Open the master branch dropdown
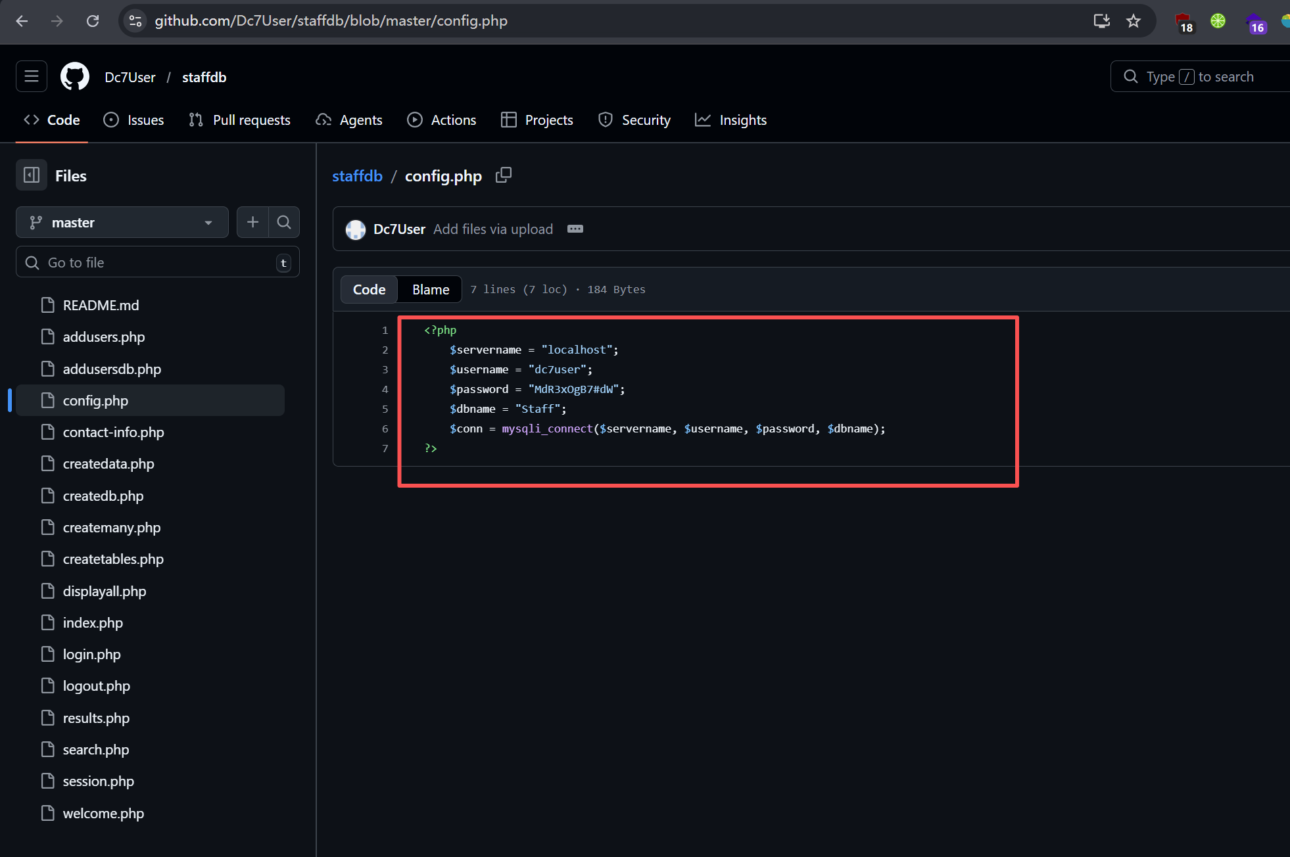Viewport: 1290px width, 857px height. [122, 222]
